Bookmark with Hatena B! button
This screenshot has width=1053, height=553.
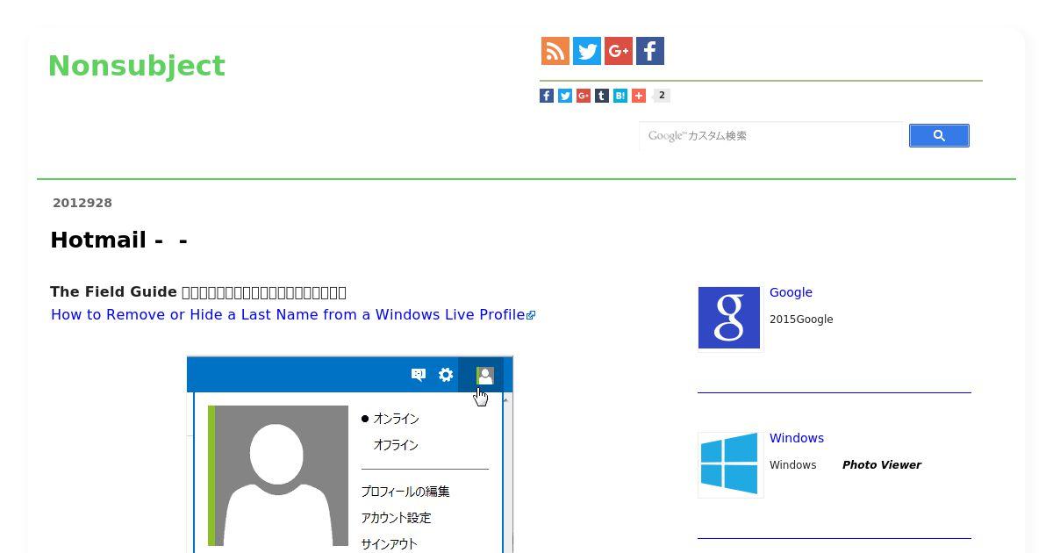(620, 96)
